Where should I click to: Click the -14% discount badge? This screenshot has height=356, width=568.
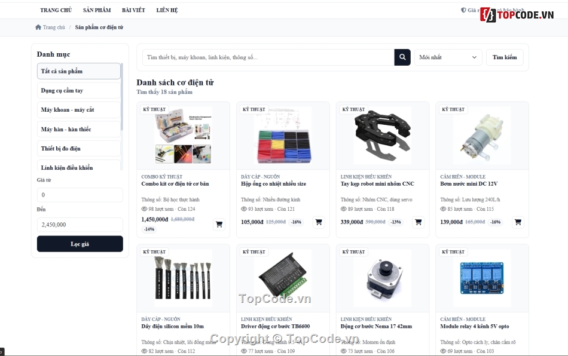pyautogui.click(x=149, y=229)
